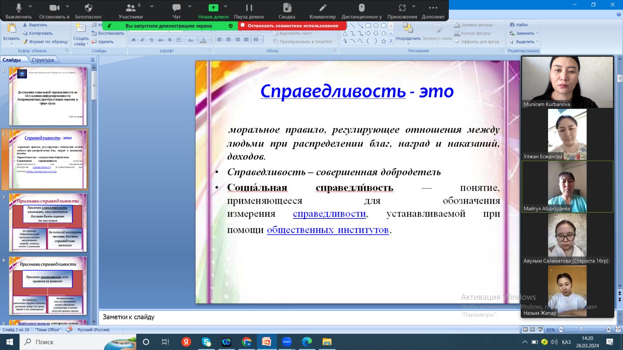Click Delete slide (Удалить) icon

click(x=103, y=42)
